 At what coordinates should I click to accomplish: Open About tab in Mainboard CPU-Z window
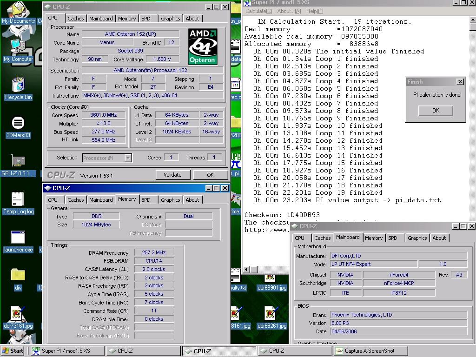(x=439, y=238)
